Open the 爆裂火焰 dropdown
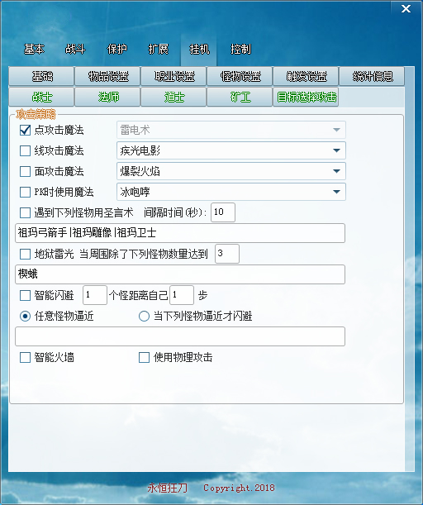This screenshot has width=423, height=505. [231, 171]
